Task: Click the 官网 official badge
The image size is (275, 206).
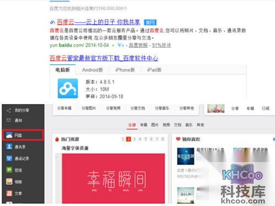Action: tap(150, 23)
